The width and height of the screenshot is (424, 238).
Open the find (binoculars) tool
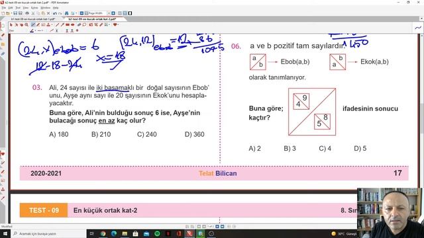click(x=66, y=13)
